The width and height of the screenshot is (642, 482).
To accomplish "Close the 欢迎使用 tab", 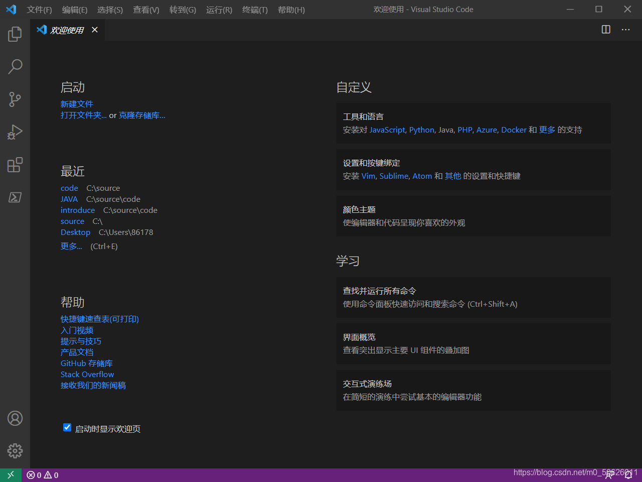I will pyautogui.click(x=95, y=30).
